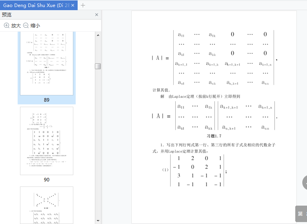Select page 90 thumbnail
Image resolution: width=307 pixels, height=224 pixels.
[47, 141]
